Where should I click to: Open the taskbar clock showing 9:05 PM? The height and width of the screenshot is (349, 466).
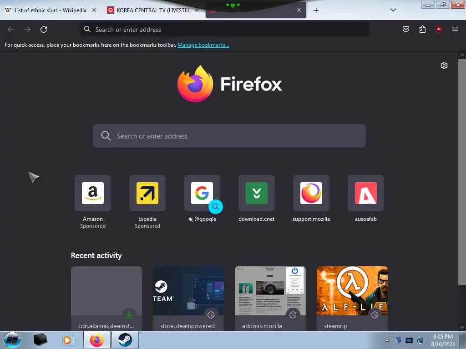(443, 340)
